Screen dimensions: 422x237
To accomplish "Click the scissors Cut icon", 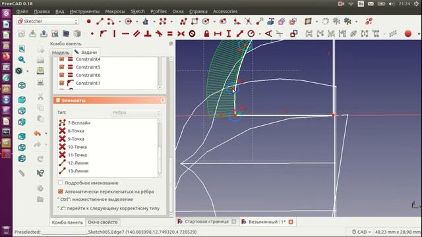I will pos(40,97).
